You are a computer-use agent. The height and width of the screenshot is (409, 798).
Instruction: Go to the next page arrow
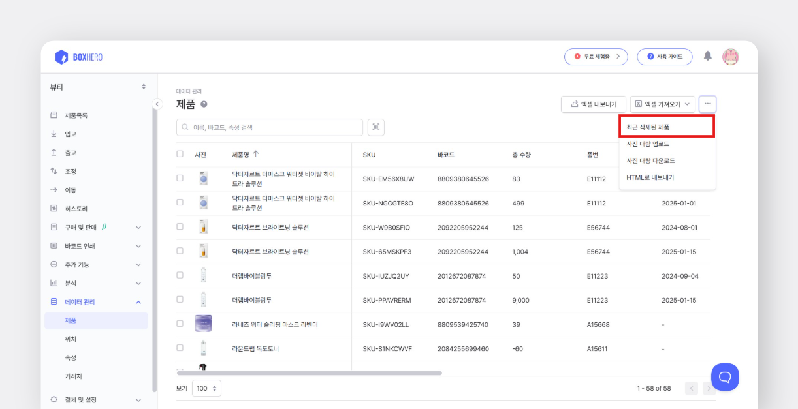709,388
